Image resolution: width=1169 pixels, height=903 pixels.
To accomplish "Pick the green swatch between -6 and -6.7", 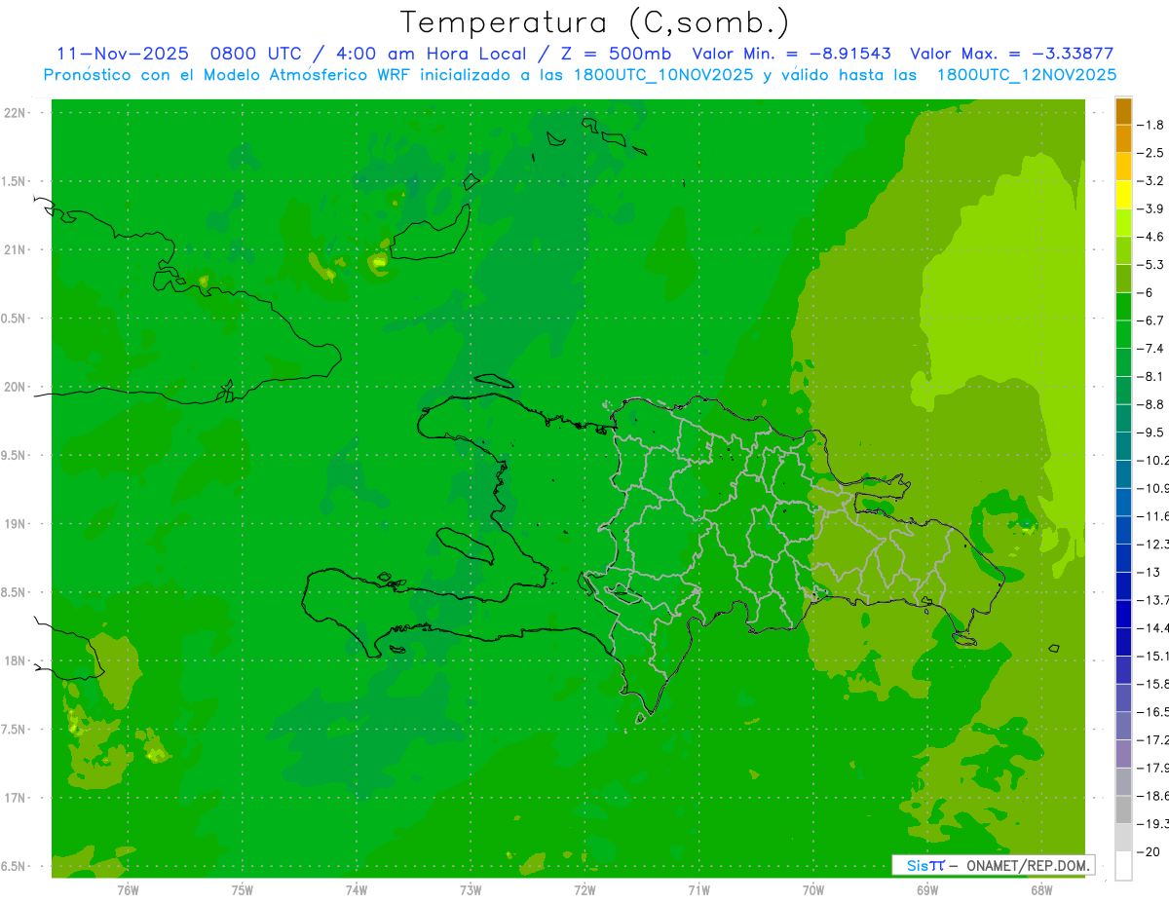I will [1123, 306].
